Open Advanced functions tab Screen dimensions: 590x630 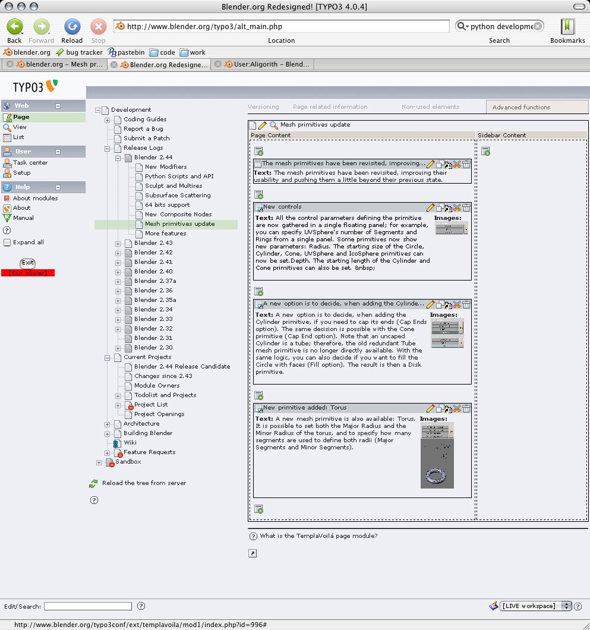pos(537,107)
